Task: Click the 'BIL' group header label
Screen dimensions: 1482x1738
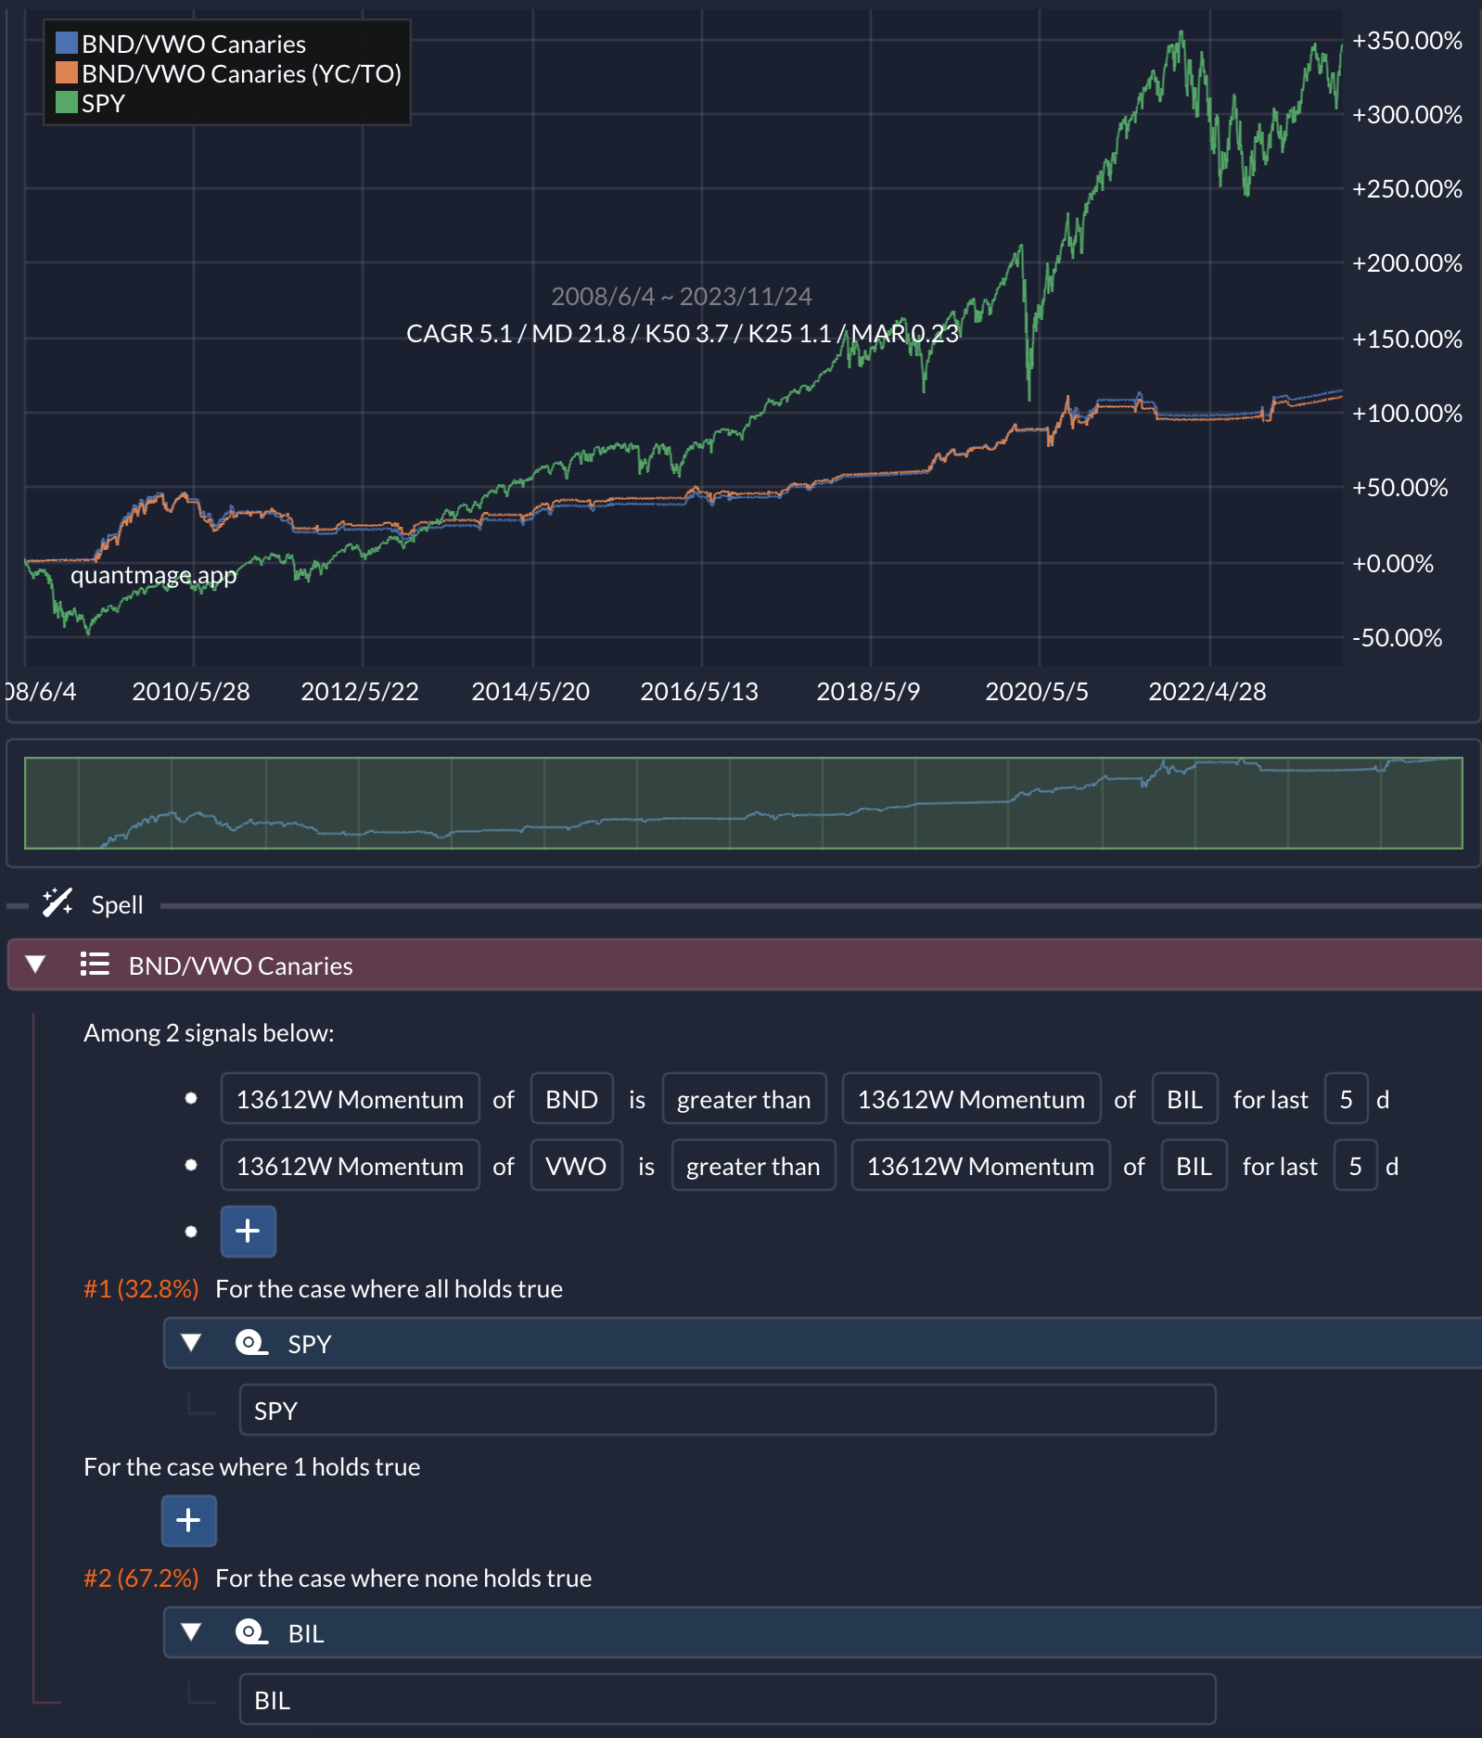Action: coord(306,1633)
